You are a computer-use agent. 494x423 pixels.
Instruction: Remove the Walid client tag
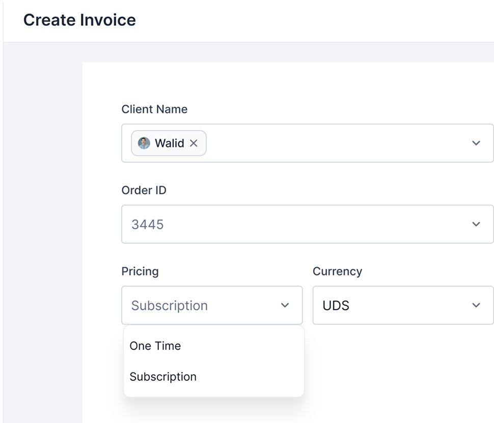click(194, 143)
